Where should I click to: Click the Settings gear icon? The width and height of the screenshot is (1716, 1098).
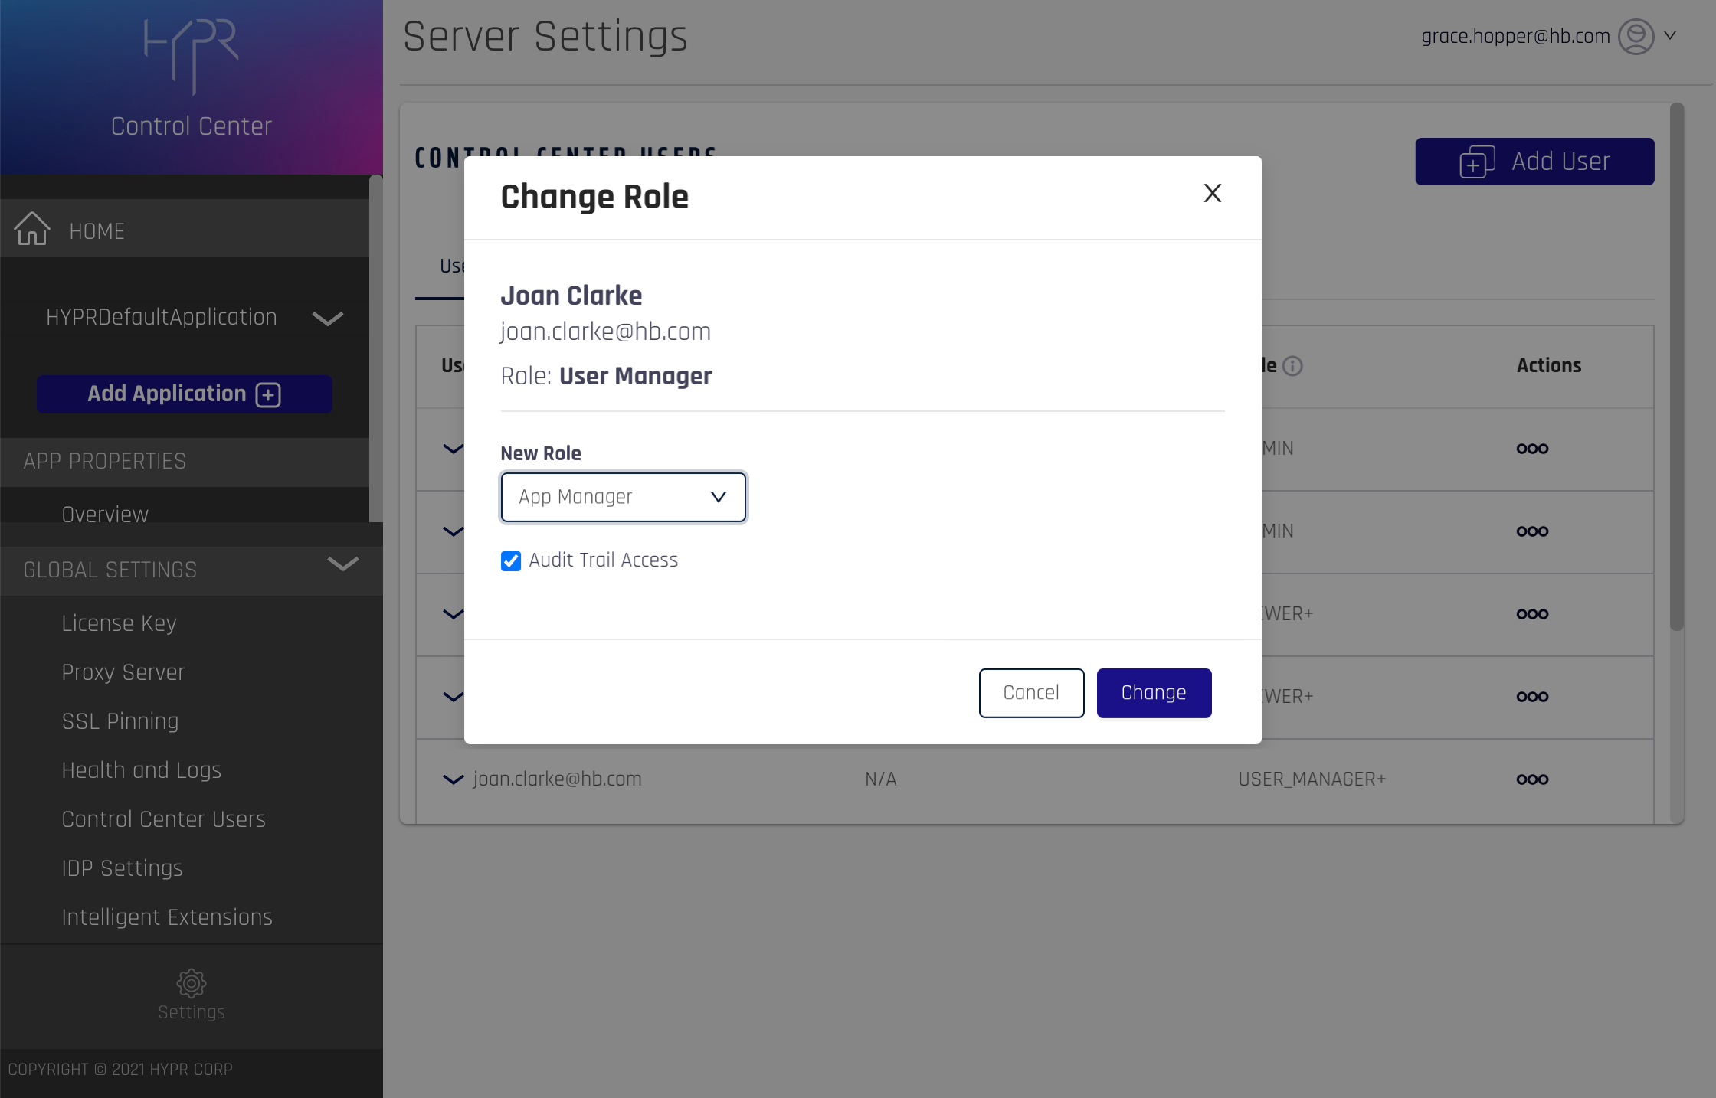pyautogui.click(x=191, y=983)
